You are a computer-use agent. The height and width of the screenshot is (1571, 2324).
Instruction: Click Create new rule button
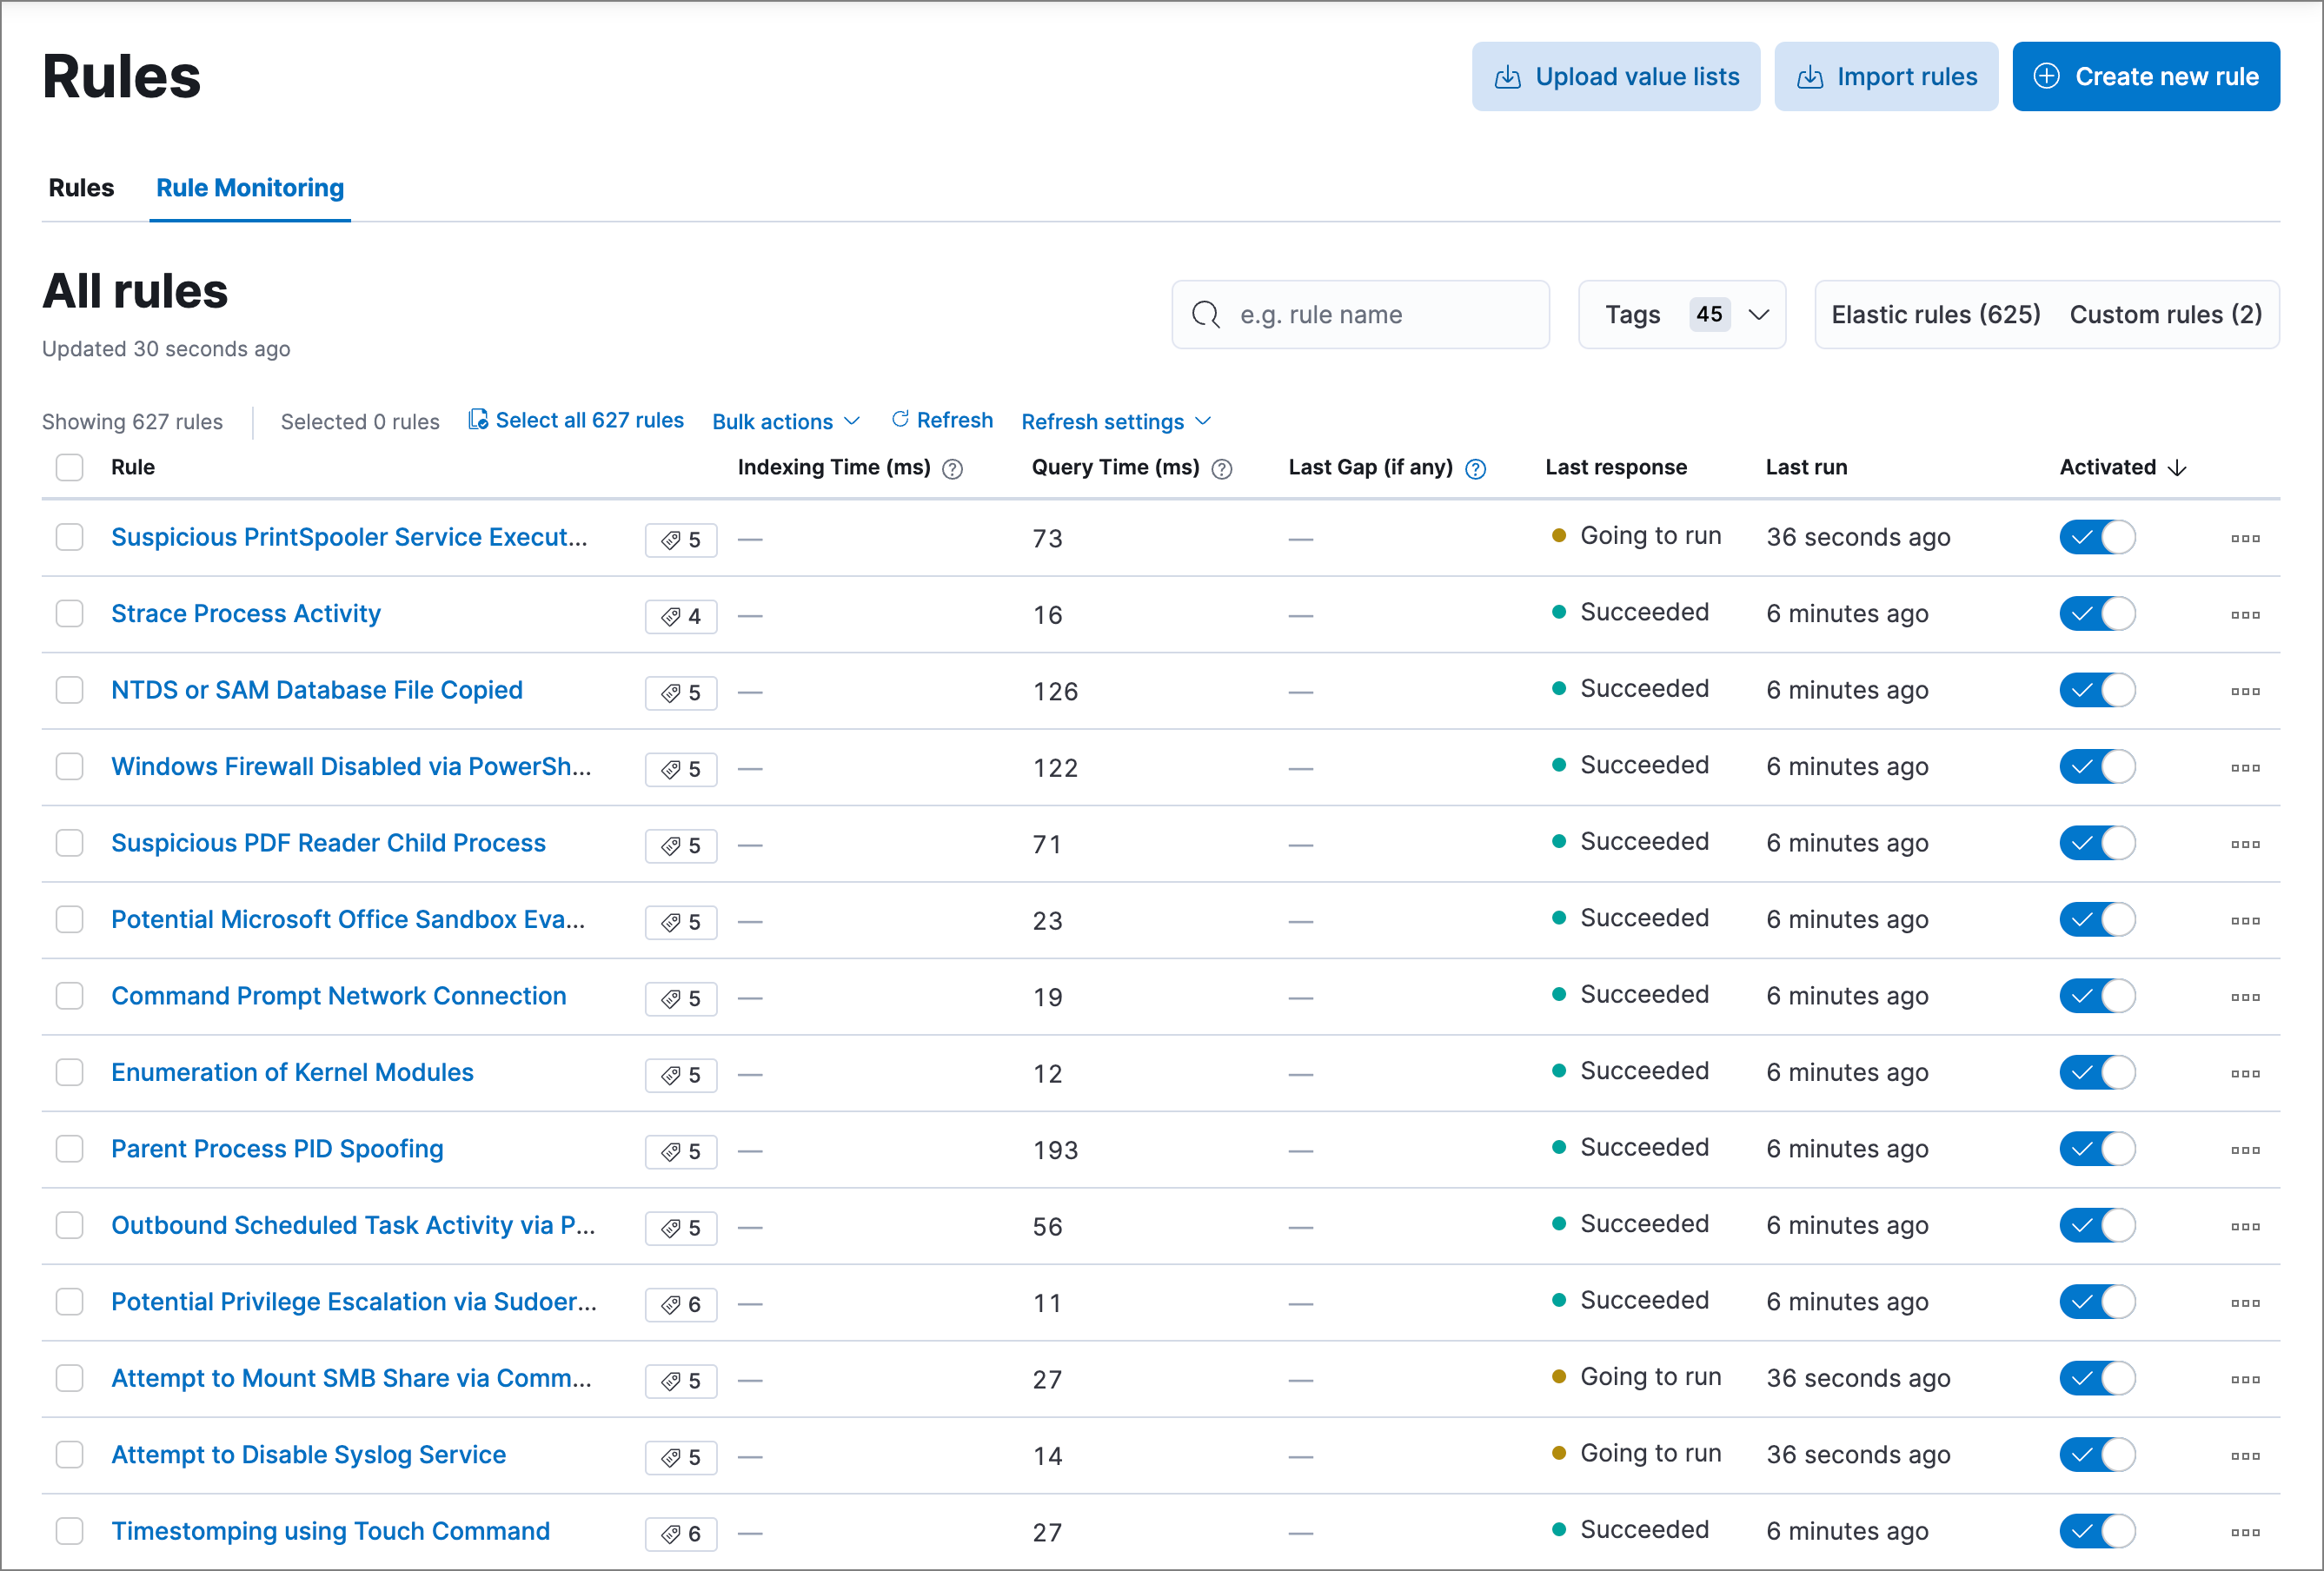pyautogui.click(x=2145, y=77)
